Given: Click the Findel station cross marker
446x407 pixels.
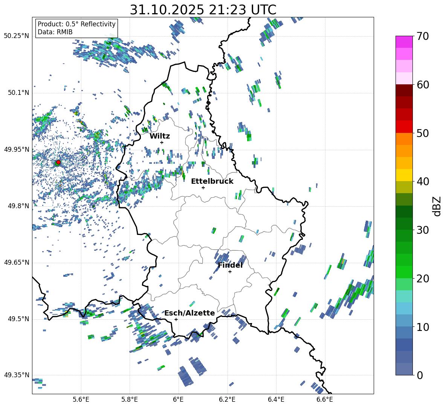Looking at the screenshot, I should point(230,272).
